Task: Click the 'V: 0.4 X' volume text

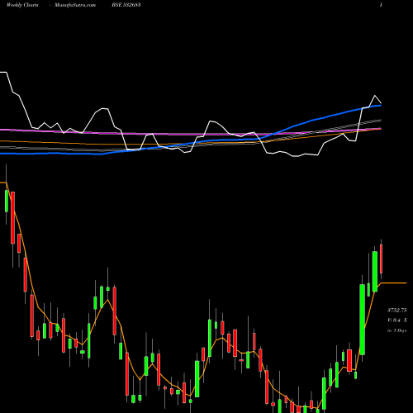Action: (397, 320)
